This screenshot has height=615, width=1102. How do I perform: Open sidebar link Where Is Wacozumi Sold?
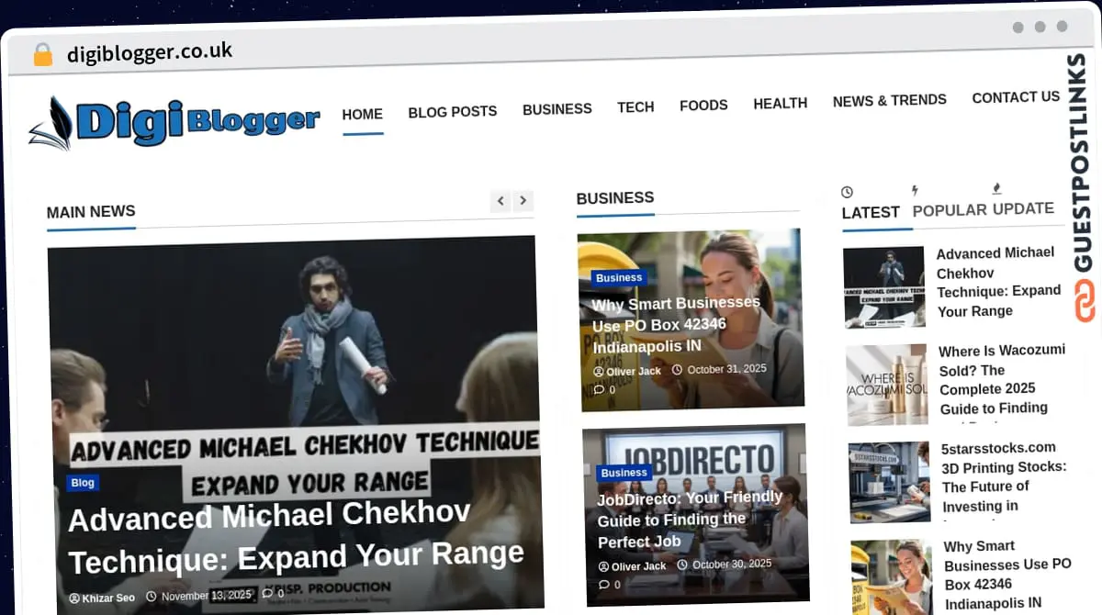coord(1001,379)
